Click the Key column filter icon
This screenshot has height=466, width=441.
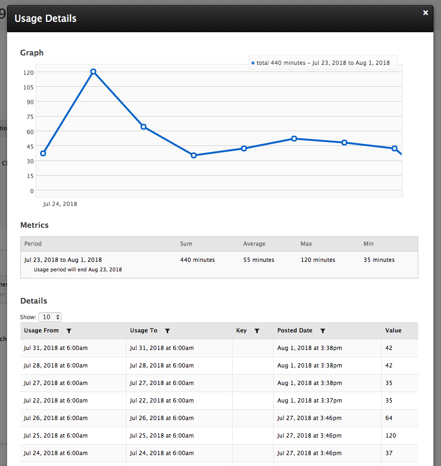pyautogui.click(x=257, y=331)
